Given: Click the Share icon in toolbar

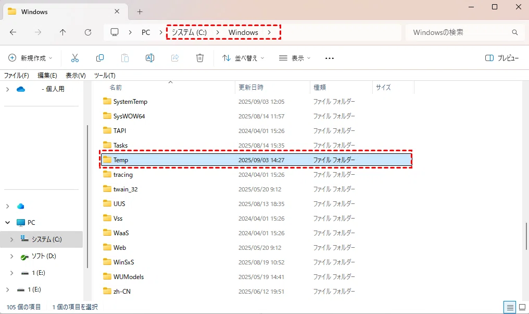Looking at the screenshot, I should pyautogui.click(x=175, y=58).
